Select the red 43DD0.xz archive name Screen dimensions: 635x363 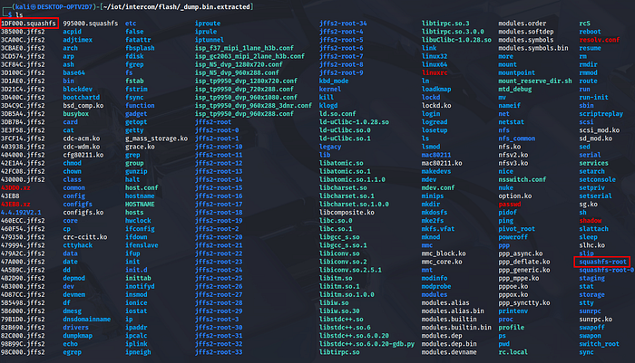(x=15, y=187)
